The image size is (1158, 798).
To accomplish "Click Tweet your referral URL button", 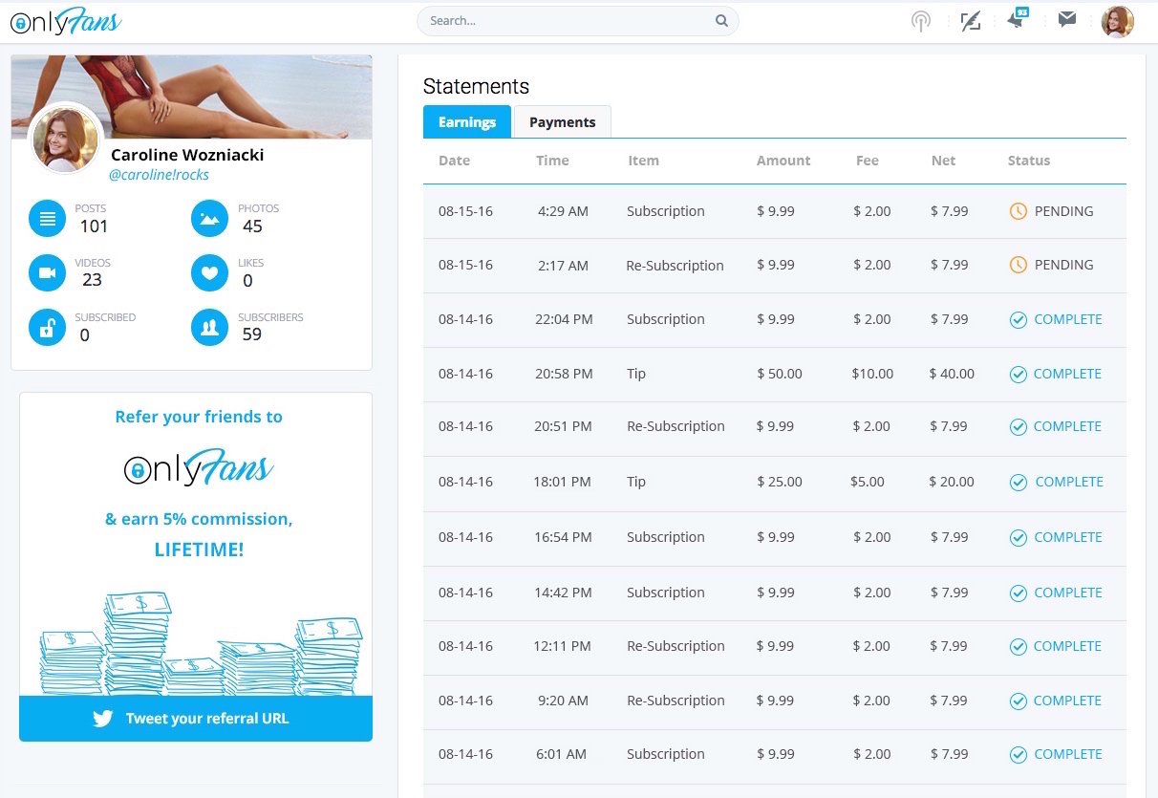I will 196,719.
